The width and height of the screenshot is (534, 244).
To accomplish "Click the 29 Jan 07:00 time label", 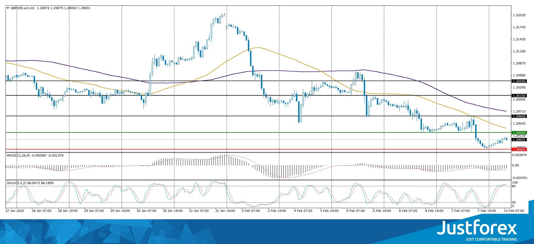I will [x=94, y=211].
